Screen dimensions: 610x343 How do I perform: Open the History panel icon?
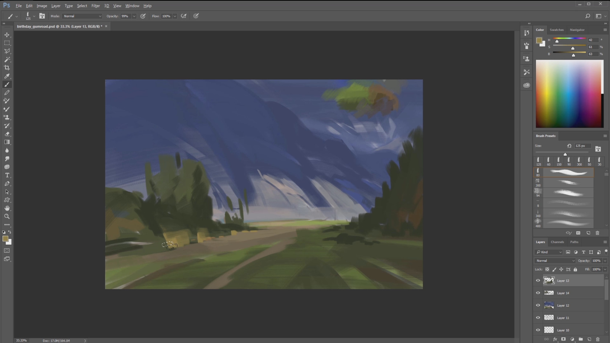coord(526,33)
